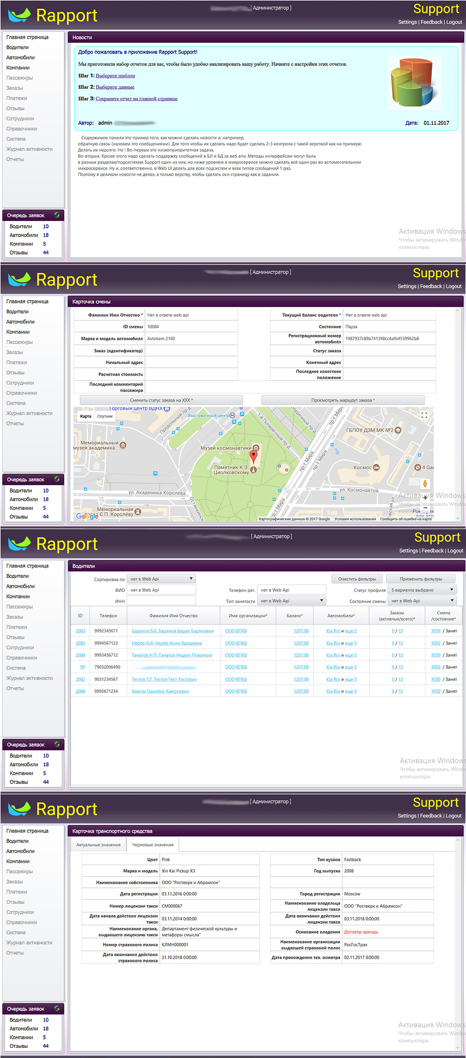Refresh Очередь заявок on the Карточка транспортного средства page
Viewport: 466px width, 1058px height.
[57, 1009]
